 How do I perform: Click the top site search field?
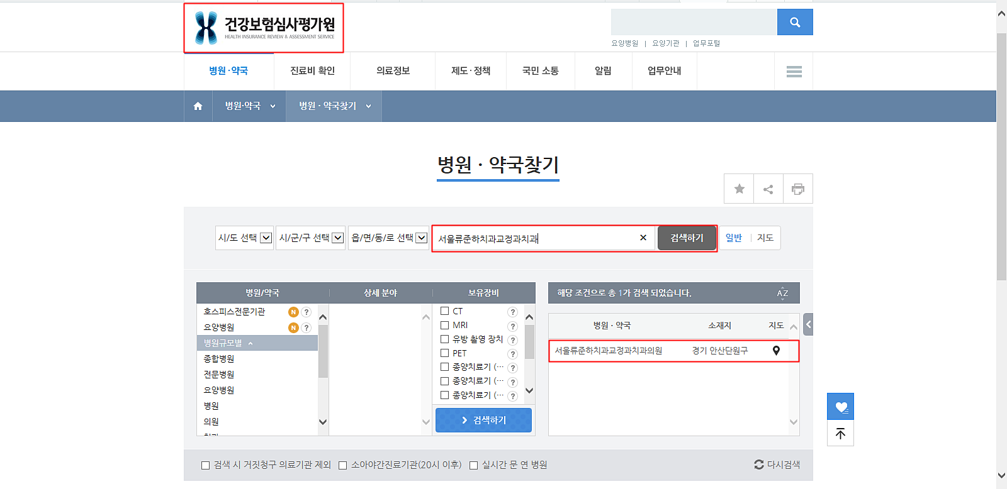pyautogui.click(x=694, y=22)
